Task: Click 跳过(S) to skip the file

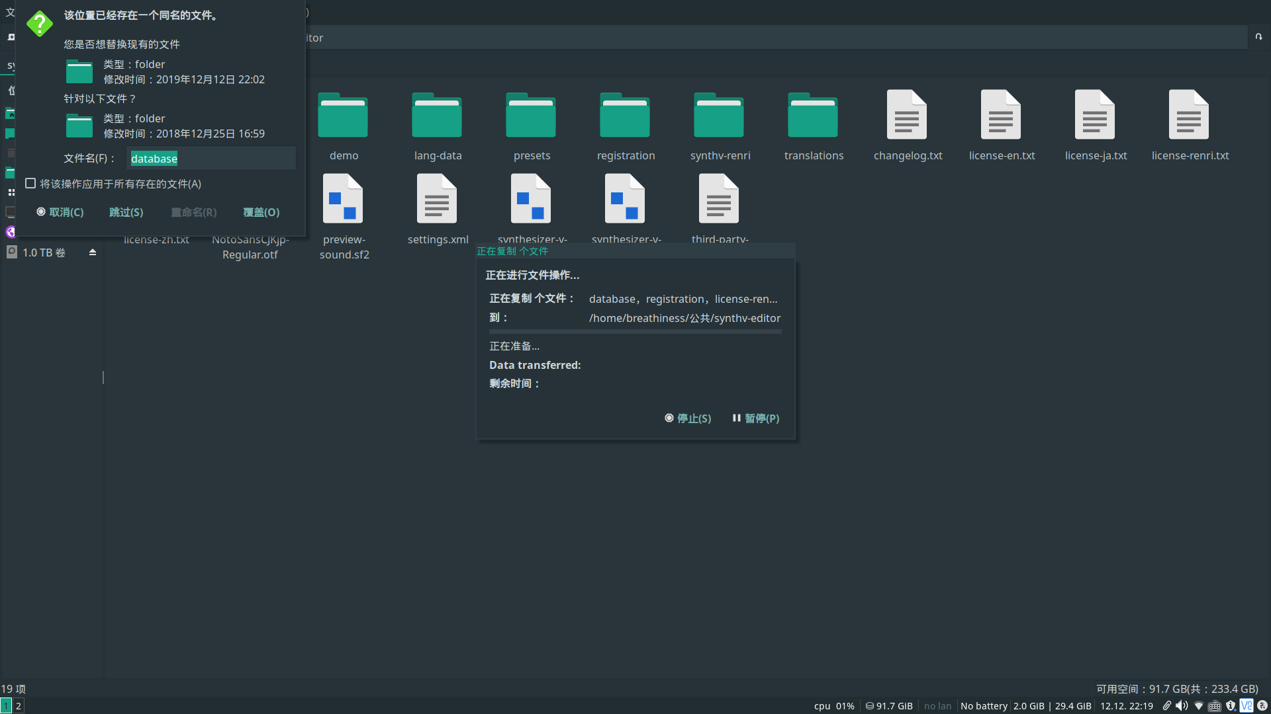Action: tap(126, 212)
